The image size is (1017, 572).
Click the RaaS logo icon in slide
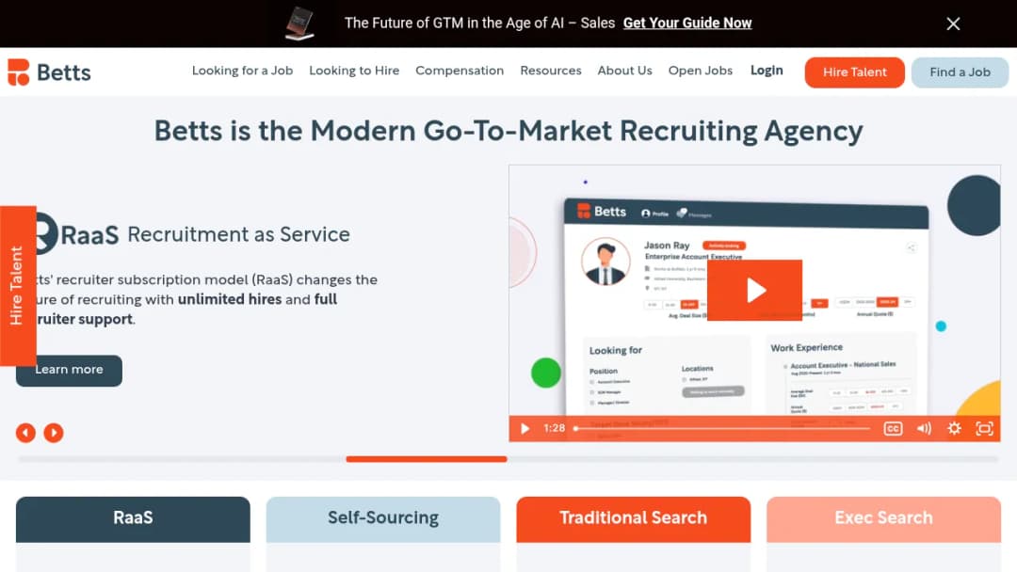tap(47, 233)
